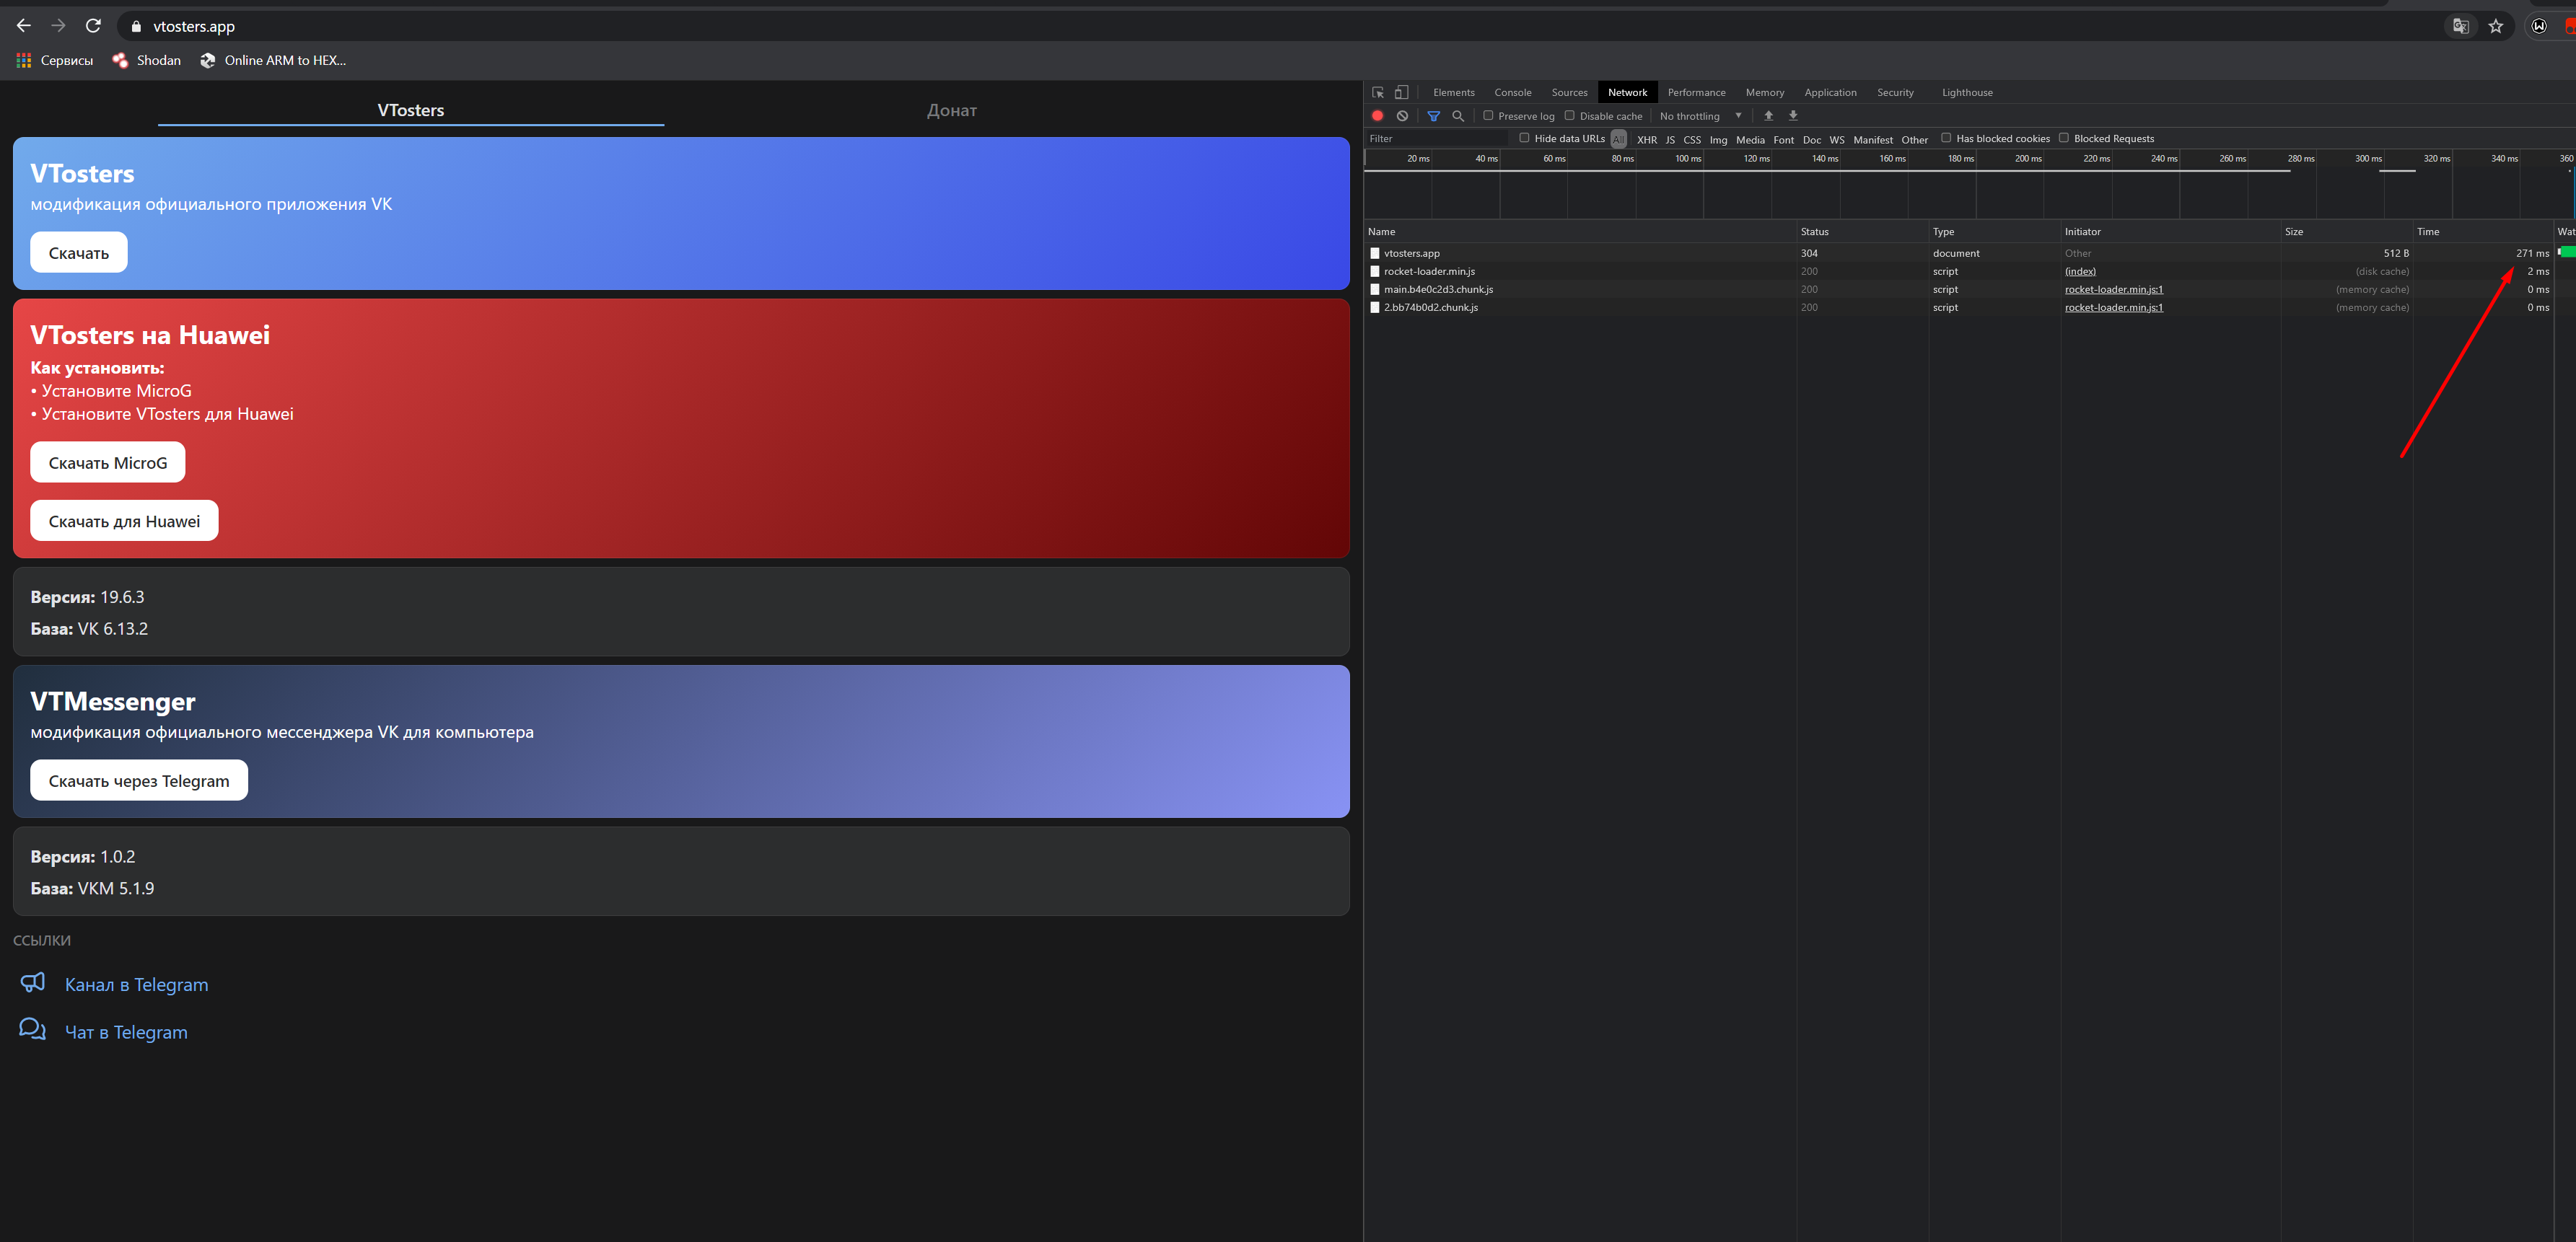Open the Memory tab
Screen dimensions: 2576x1242
pos(1765,92)
